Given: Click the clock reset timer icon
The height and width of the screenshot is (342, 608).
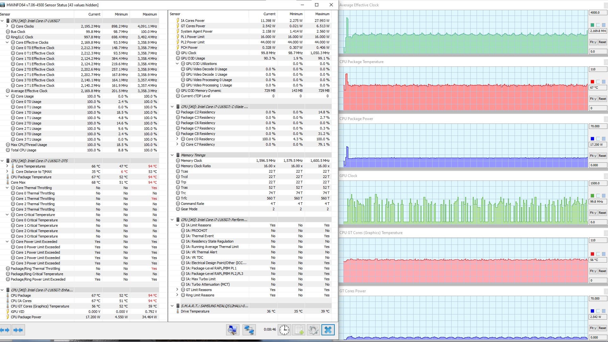Looking at the screenshot, I should [284, 330].
